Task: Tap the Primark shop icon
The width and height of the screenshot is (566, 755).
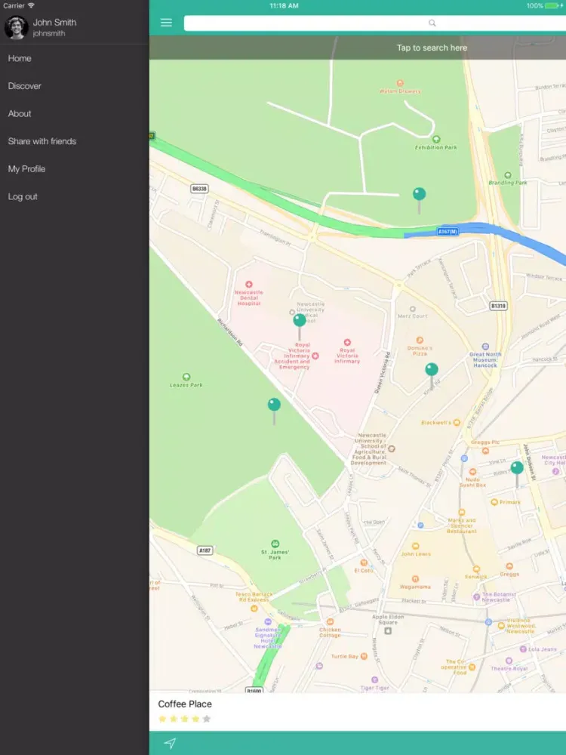Action: click(x=494, y=502)
